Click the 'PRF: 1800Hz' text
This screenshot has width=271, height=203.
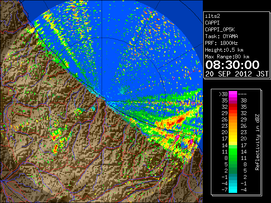221,43
